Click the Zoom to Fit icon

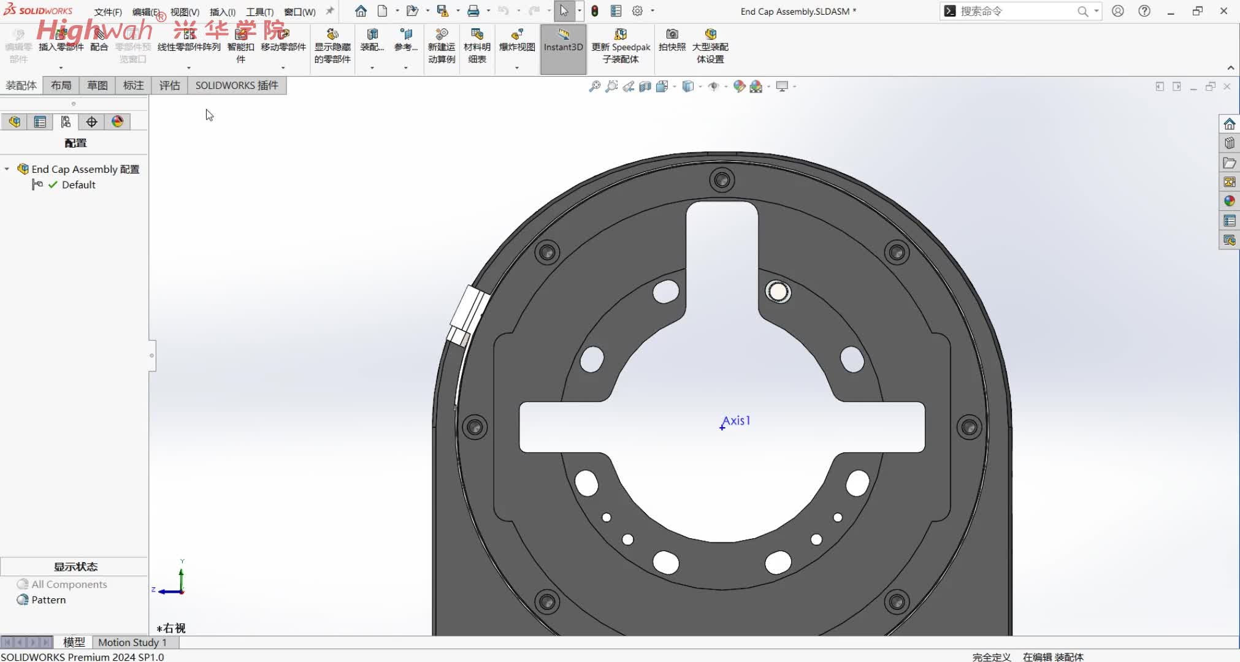(594, 86)
